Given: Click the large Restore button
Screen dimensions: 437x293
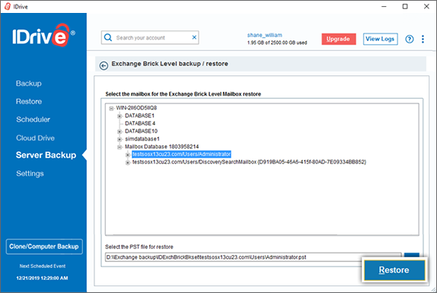Looking at the screenshot, I should 394,270.
